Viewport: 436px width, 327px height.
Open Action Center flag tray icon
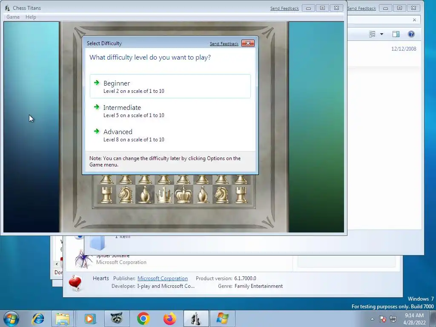pos(383,319)
